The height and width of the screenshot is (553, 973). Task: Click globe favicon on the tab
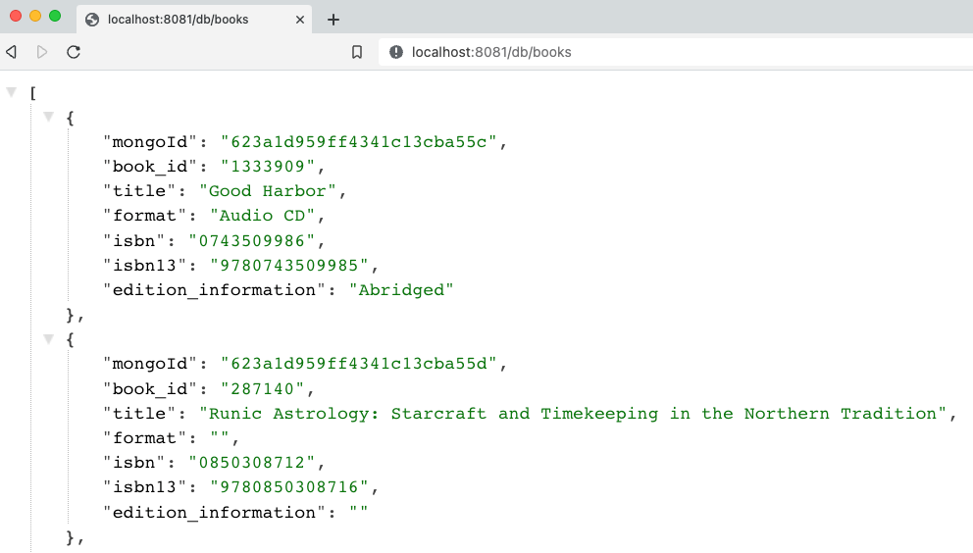pyautogui.click(x=92, y=20)
